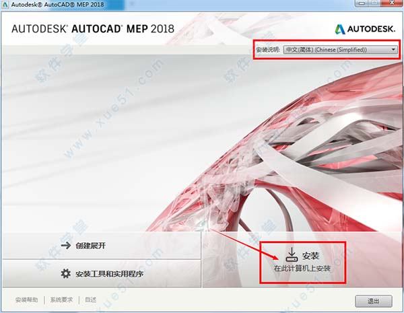Viewport: 404px width, 313px height.
Task: Click the AutoCAD icon in the title bar
Action: pos(5,5)
